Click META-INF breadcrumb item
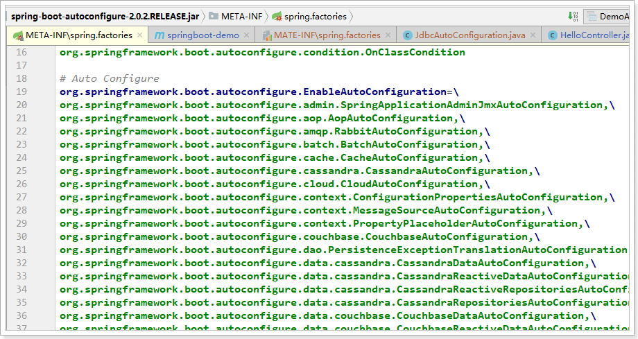The width and height of the screenshot is (638, 339). 241,16
